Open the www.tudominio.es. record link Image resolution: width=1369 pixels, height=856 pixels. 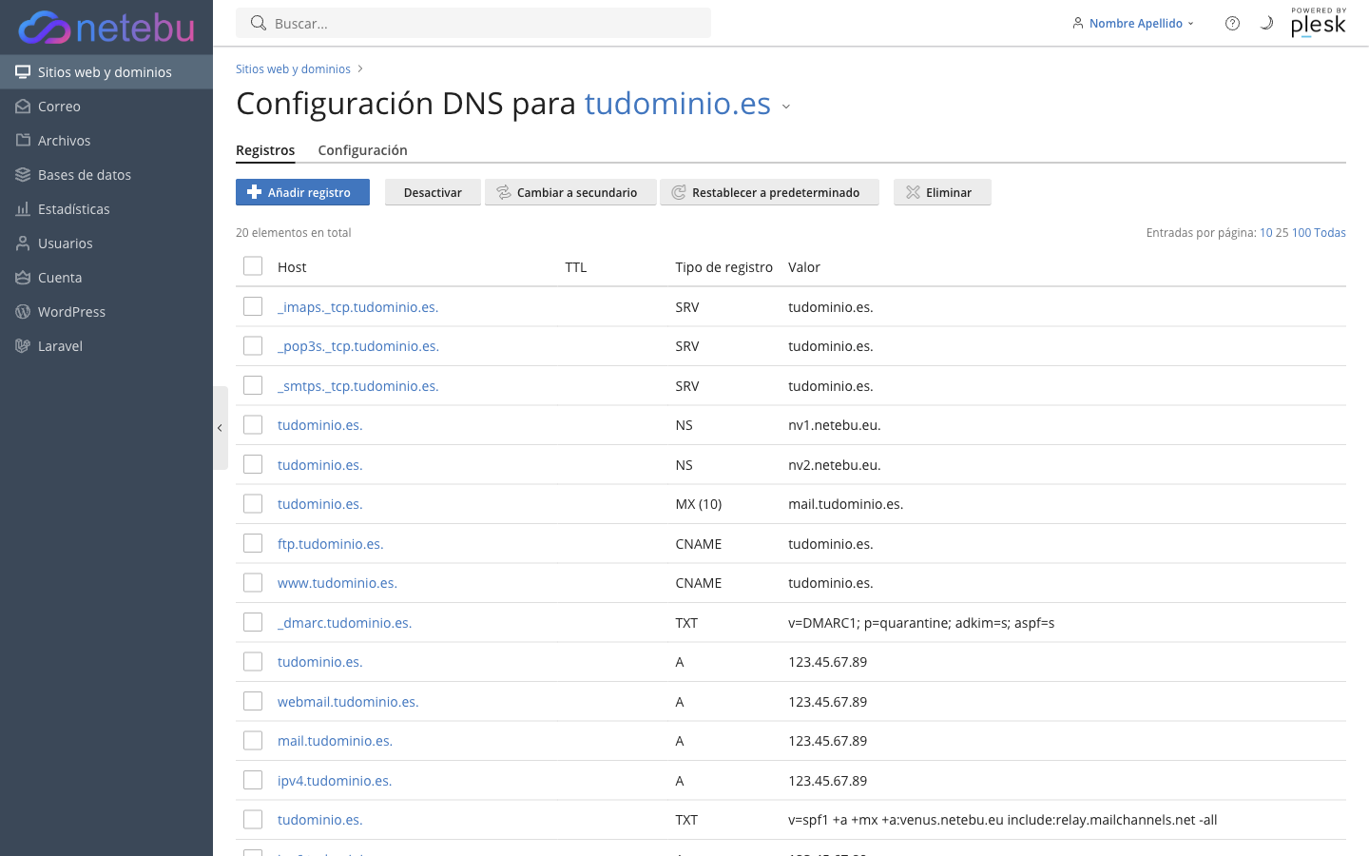[x=337, y=583]
